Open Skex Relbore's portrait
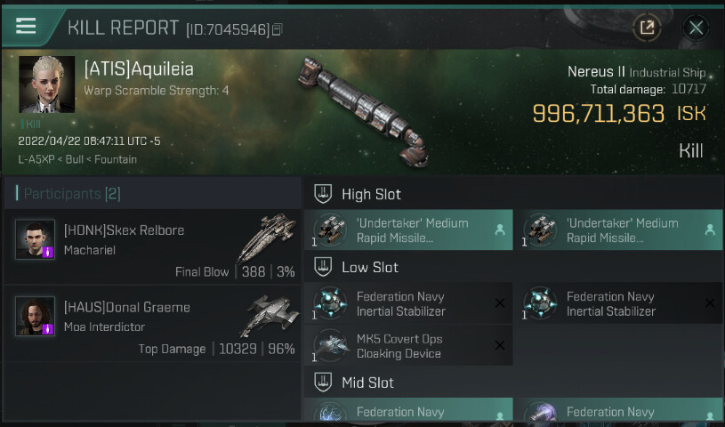The image size is (725, 427). [x=36, y=239]
